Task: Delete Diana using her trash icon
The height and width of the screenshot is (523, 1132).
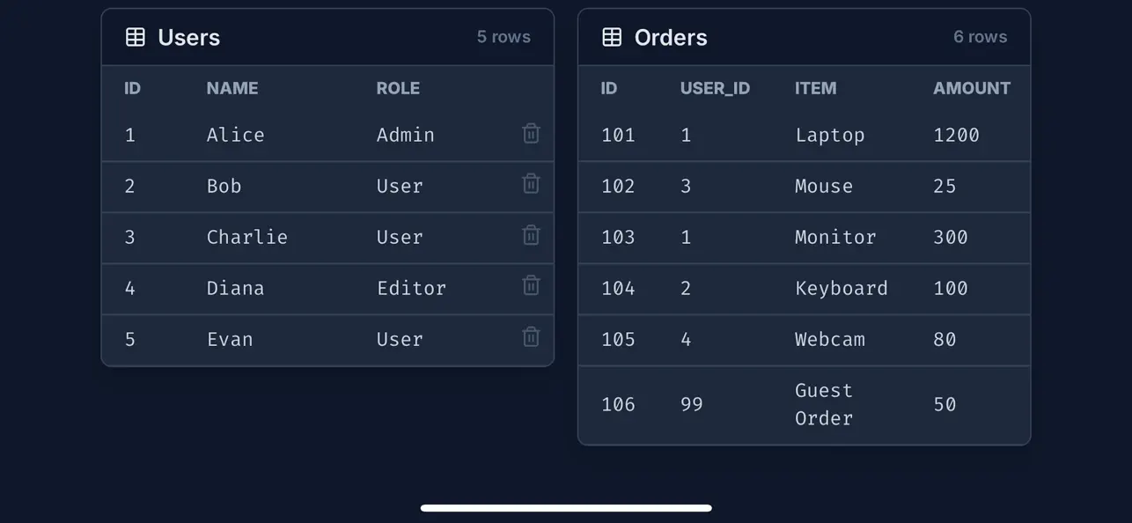Action: [x=530, y=285]
